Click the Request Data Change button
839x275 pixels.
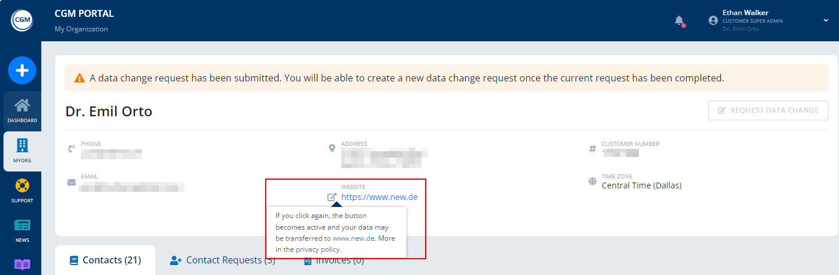point(768,110)
